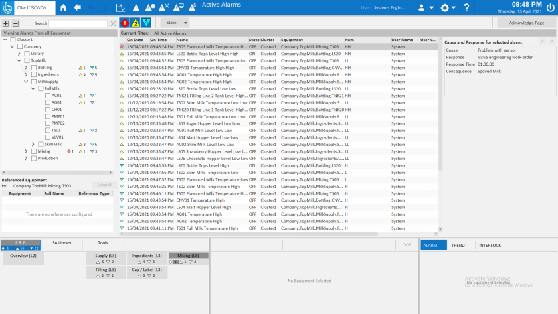Viewport: 558px width, 314px height.
Task: Click the Acknowledge Page button
Action: 526,23
